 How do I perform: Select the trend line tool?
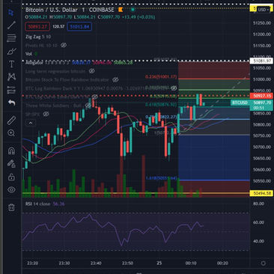coord(11,25)
